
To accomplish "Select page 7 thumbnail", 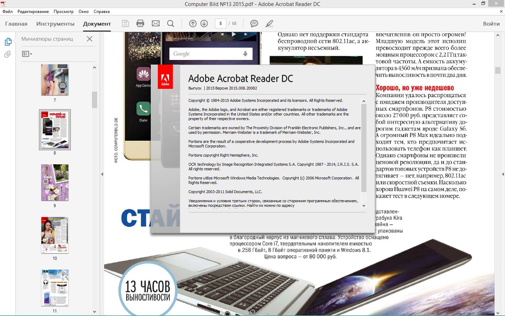I will tap(55, 80).
